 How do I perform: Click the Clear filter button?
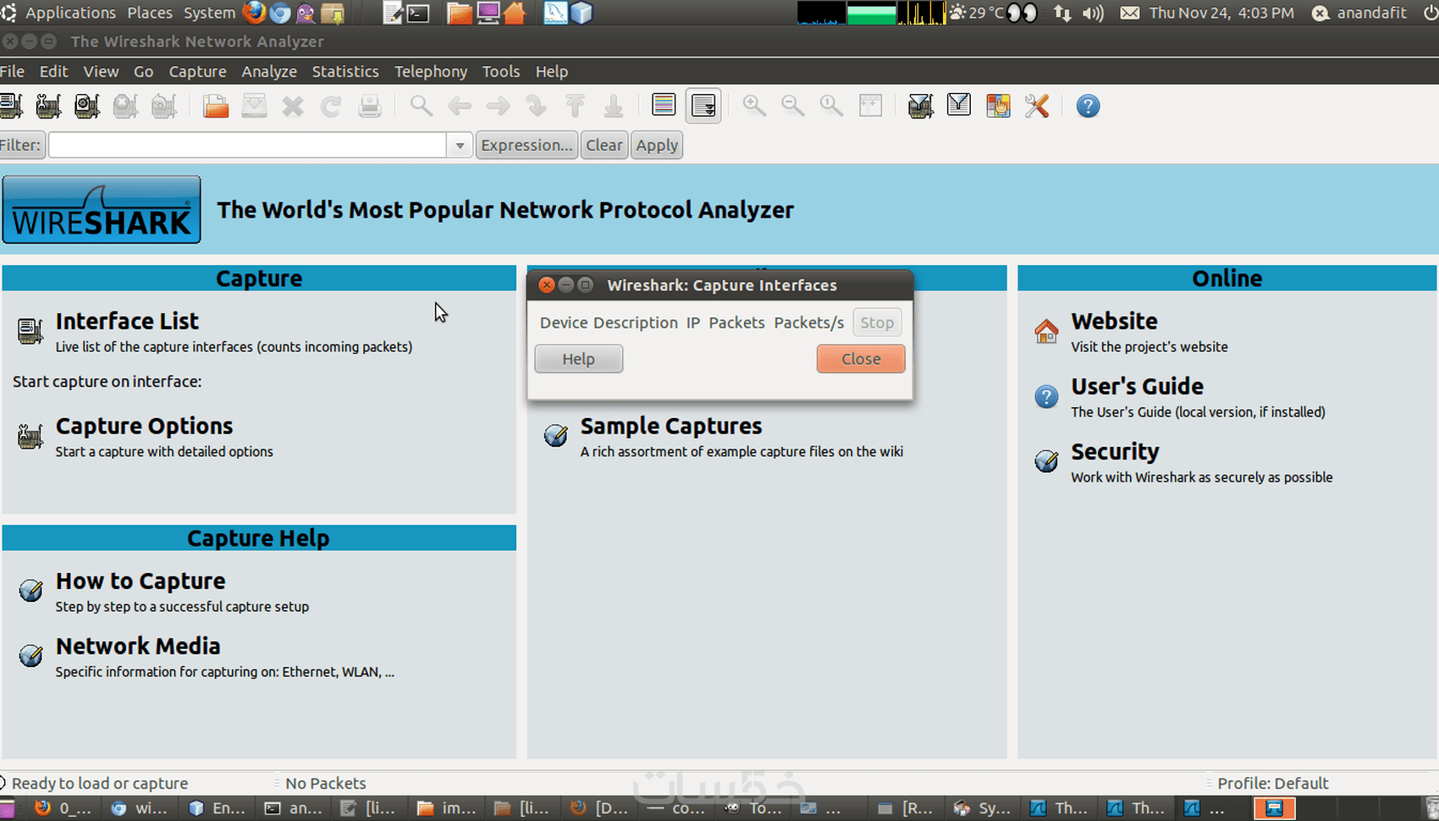[x=604, y=146]
